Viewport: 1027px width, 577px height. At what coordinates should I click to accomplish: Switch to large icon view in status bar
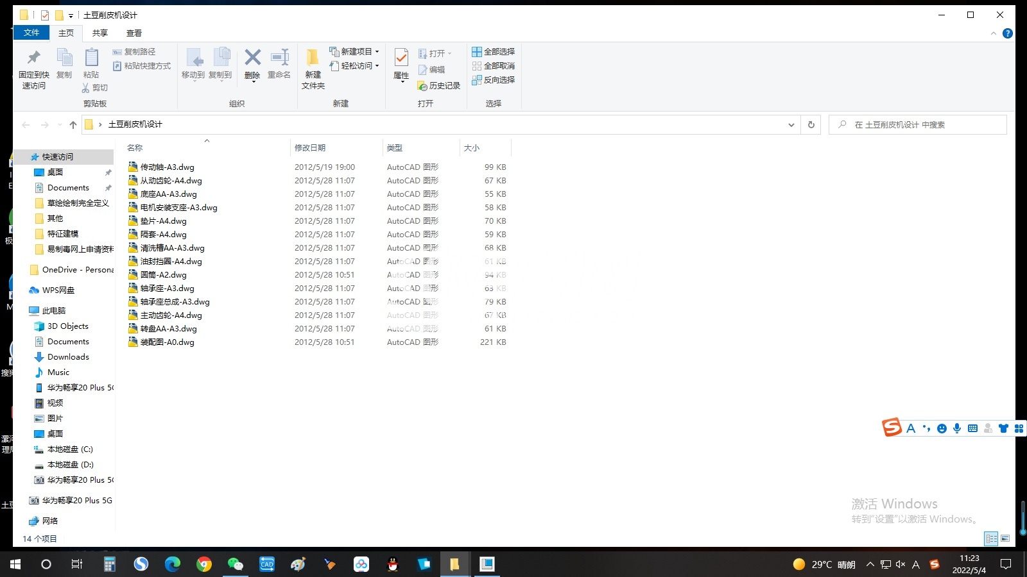click(1005, 539)
